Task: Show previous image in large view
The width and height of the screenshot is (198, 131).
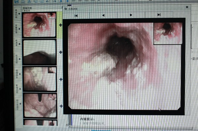Action: (103, 15)
